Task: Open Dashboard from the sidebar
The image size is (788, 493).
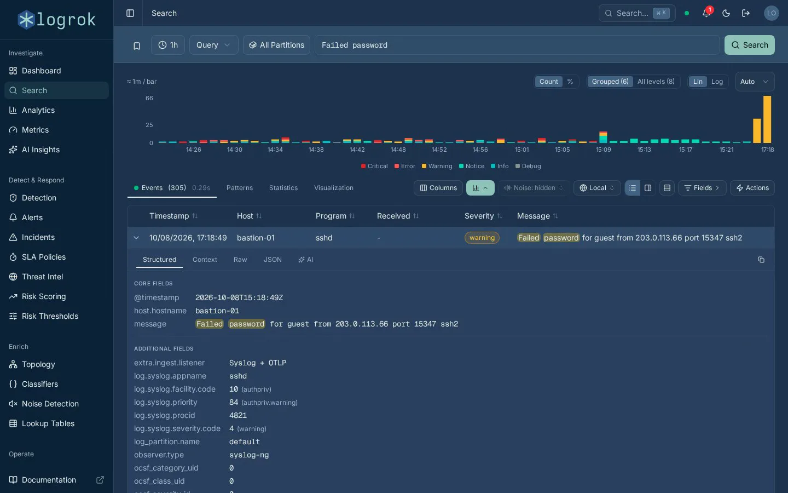Action: [x=56, y=71]
